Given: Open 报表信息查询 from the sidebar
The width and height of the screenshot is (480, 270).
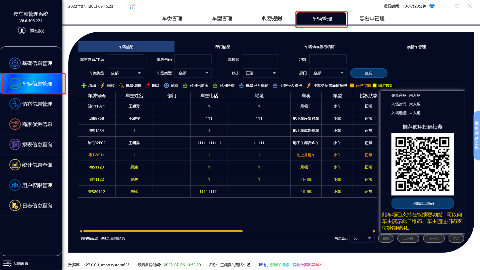Looking at the screenshot, I should click(31, 144).
